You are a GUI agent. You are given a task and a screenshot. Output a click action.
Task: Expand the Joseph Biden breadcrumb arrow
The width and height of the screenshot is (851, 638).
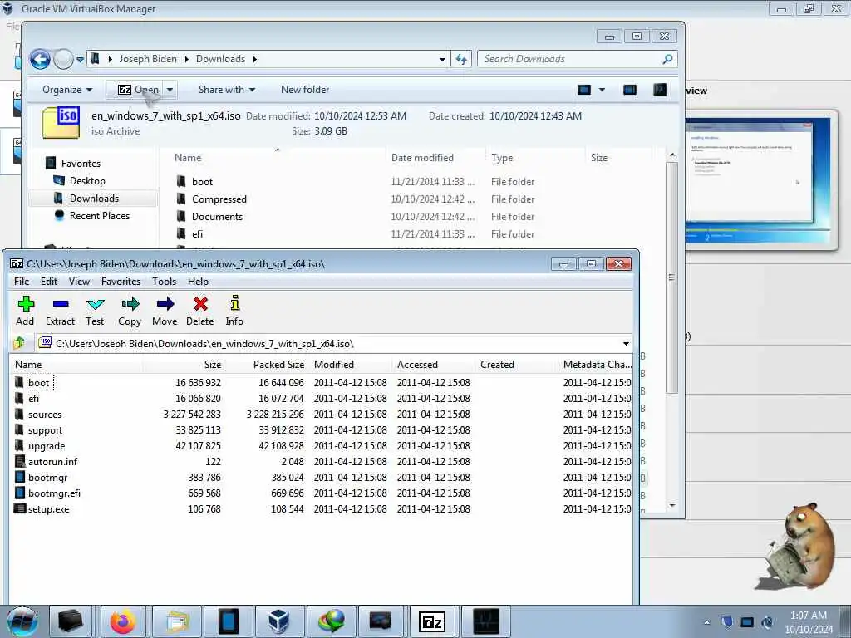[x=187, y=59]
